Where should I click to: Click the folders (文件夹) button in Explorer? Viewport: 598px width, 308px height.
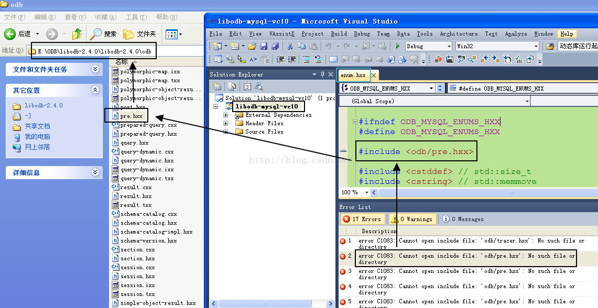(x=139, y=34)
